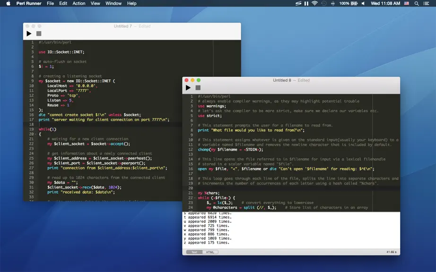The image size is (436, 272).
Task: Click 'use IO::Socket::INET;' line in Untitled 7
Action: coord(61,52)
